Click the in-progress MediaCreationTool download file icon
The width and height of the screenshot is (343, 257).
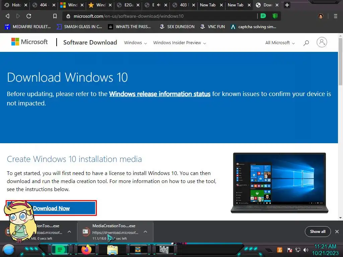[x=85, y=232]
